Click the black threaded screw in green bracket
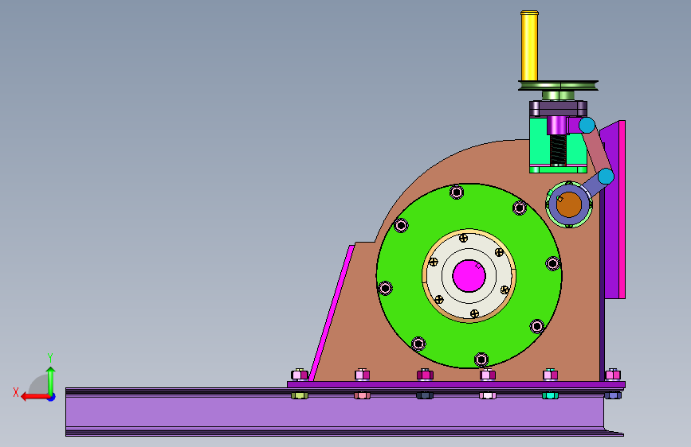 coord(558,150)
